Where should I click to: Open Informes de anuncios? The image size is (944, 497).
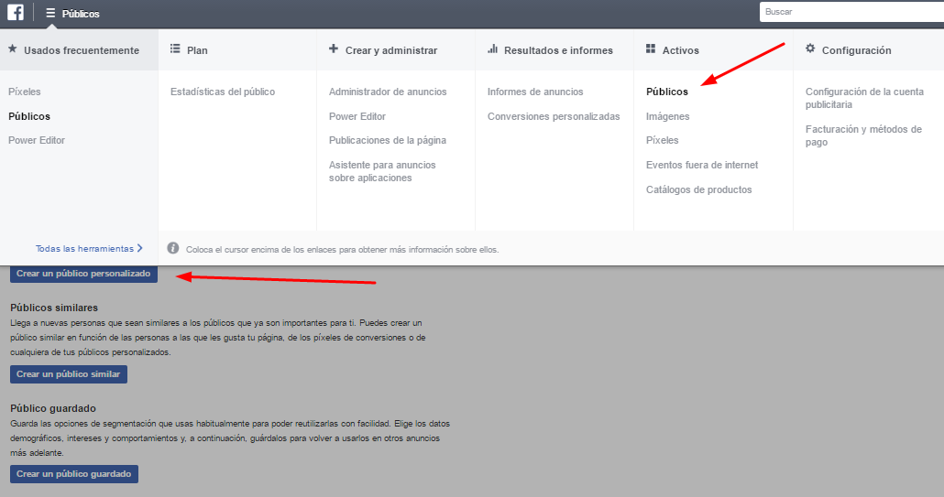[x=535, y=92]
